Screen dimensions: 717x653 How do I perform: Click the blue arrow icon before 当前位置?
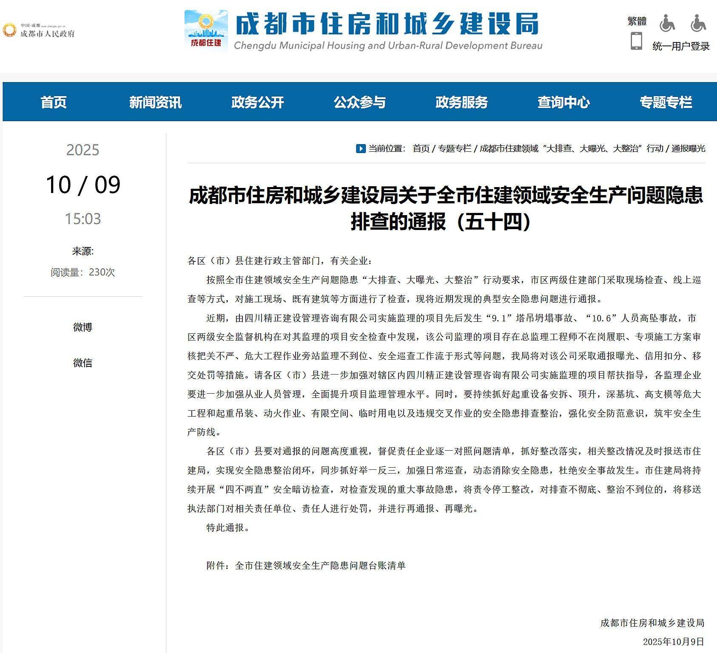tap(361, 148)
